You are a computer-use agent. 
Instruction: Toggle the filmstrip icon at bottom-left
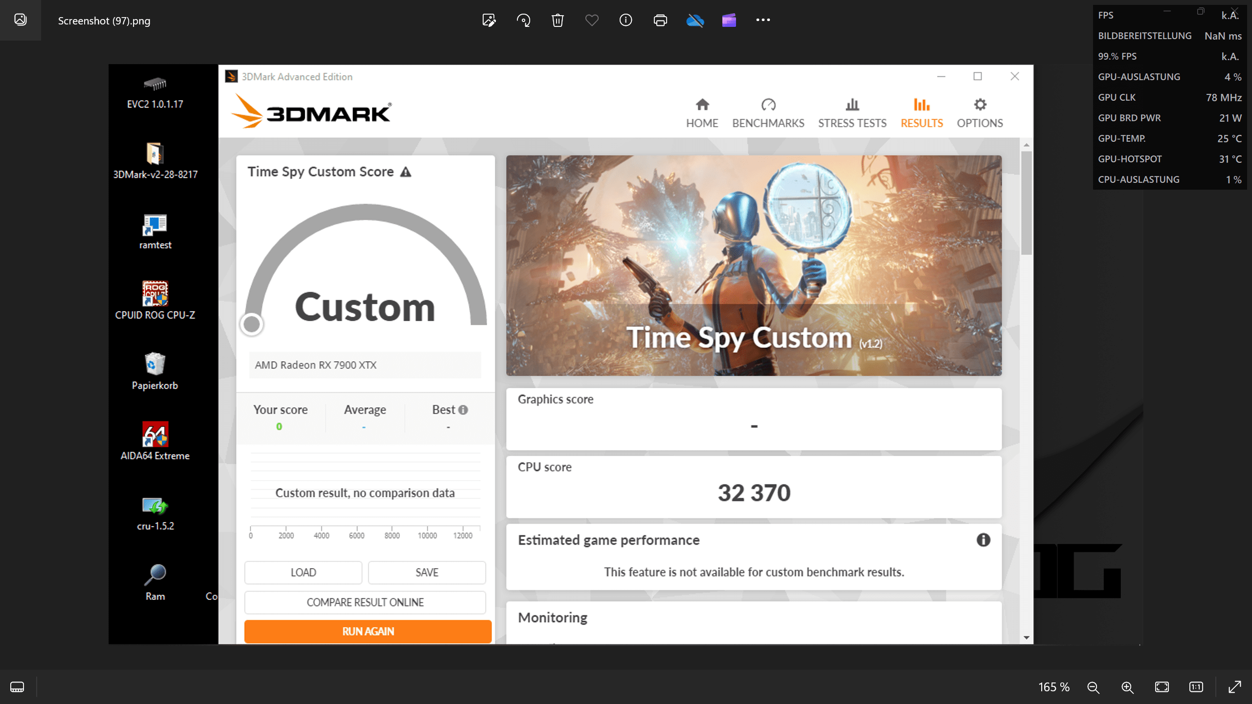point(17,687)
